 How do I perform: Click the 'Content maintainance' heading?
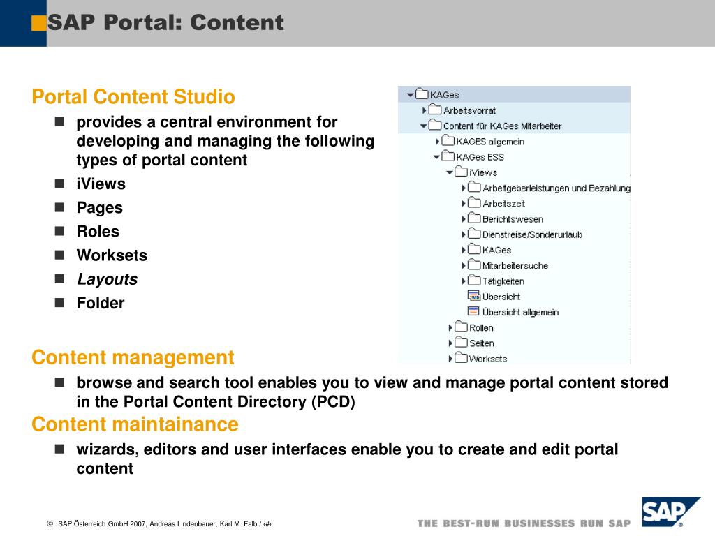(x=135, y=424)
